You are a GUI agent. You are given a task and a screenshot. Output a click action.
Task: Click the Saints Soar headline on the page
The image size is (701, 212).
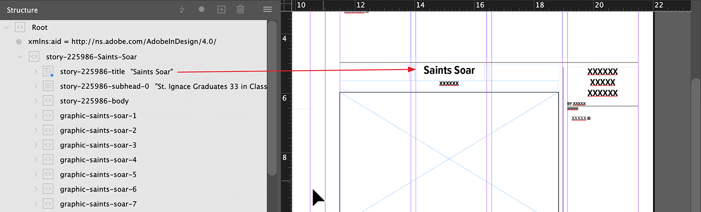449,71
